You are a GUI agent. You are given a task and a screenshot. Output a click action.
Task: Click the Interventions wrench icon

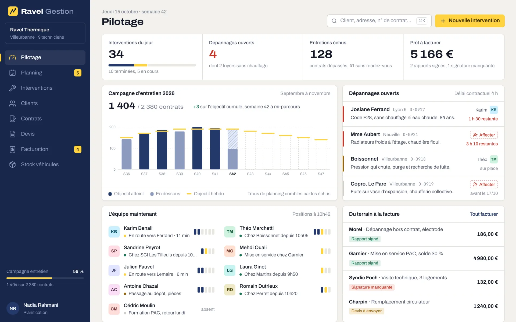(12, 88)
